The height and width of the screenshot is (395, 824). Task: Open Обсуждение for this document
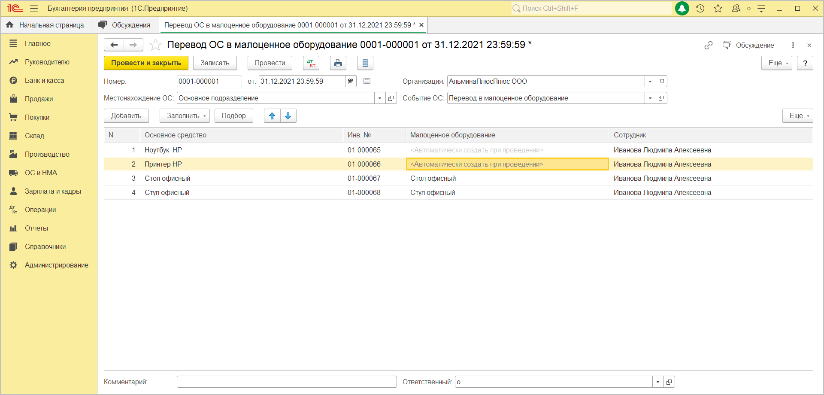pos(748,45)
